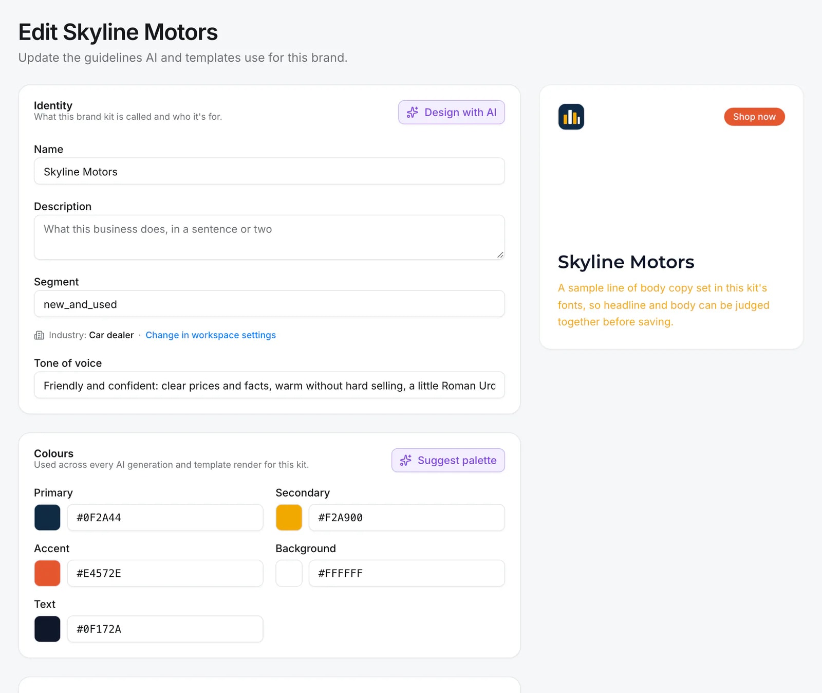Click the sample body copy in preview
The width and height of the screenshot is (822, 693).
tap(664, 305)
